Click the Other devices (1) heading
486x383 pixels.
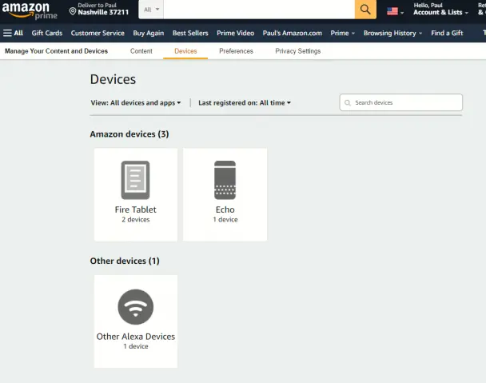click(x=125, y=261)
